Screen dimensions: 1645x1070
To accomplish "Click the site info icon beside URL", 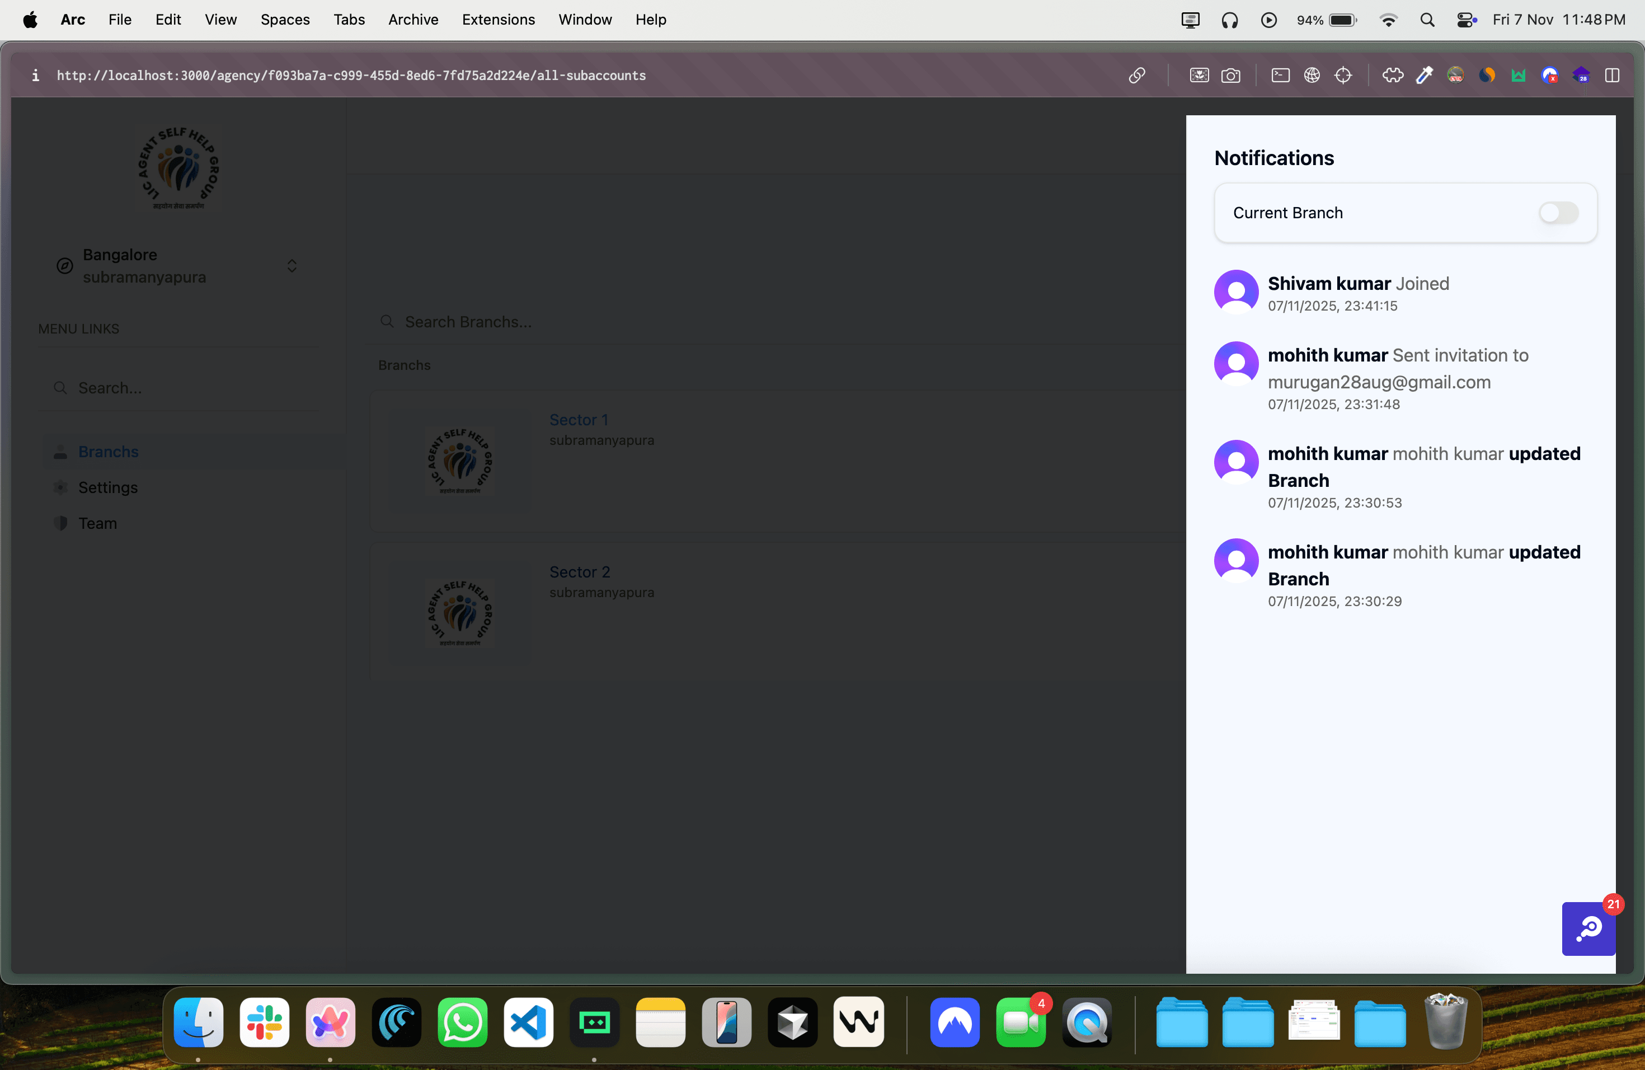I will [35, 76].
